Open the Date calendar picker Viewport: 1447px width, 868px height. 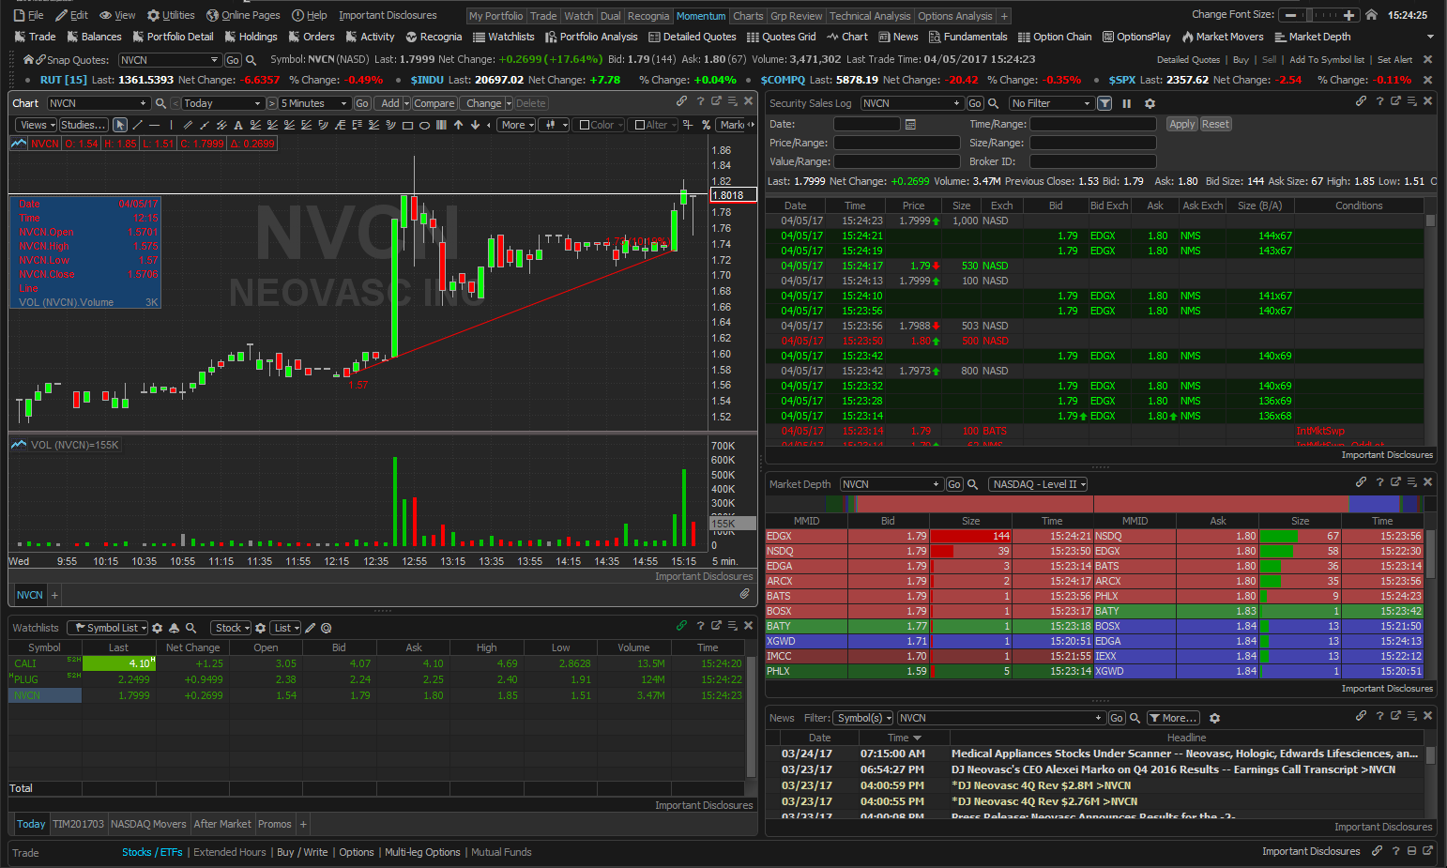tap(910, 124)
